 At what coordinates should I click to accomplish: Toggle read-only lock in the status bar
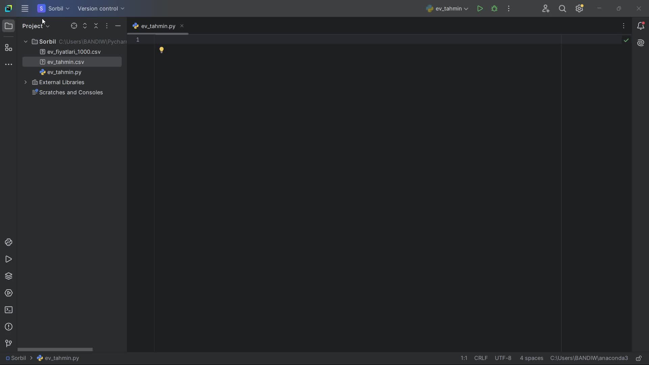(x=639, y=358)
